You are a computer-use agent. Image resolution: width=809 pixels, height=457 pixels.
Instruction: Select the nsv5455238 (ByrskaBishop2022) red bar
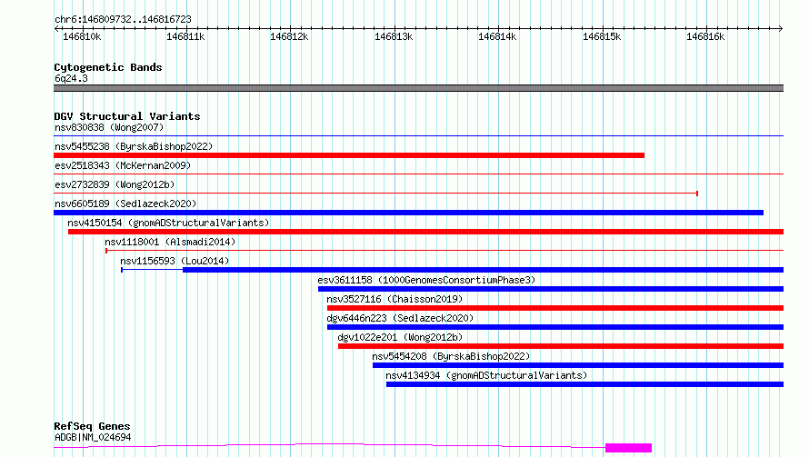coord(349,155)
